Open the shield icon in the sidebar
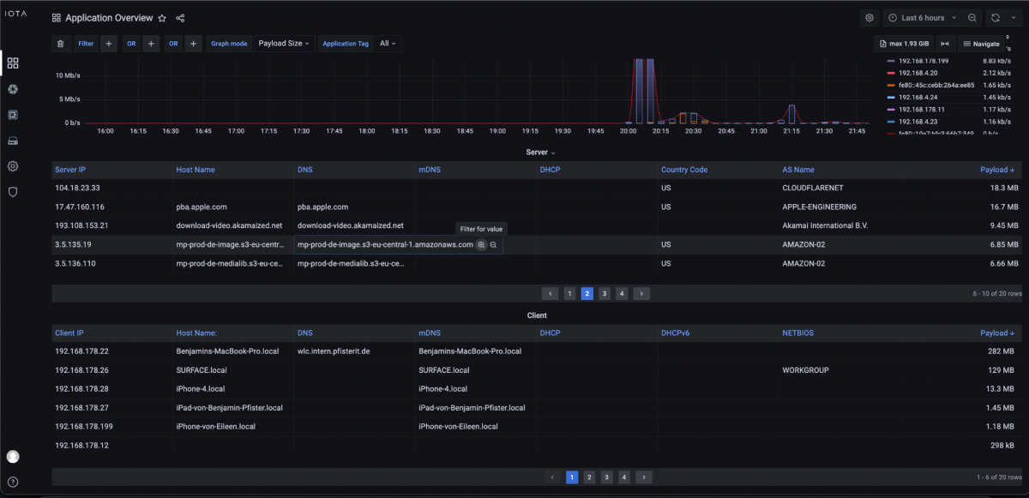The width and height of the screenshot is (1029, 498). [13, 192]
